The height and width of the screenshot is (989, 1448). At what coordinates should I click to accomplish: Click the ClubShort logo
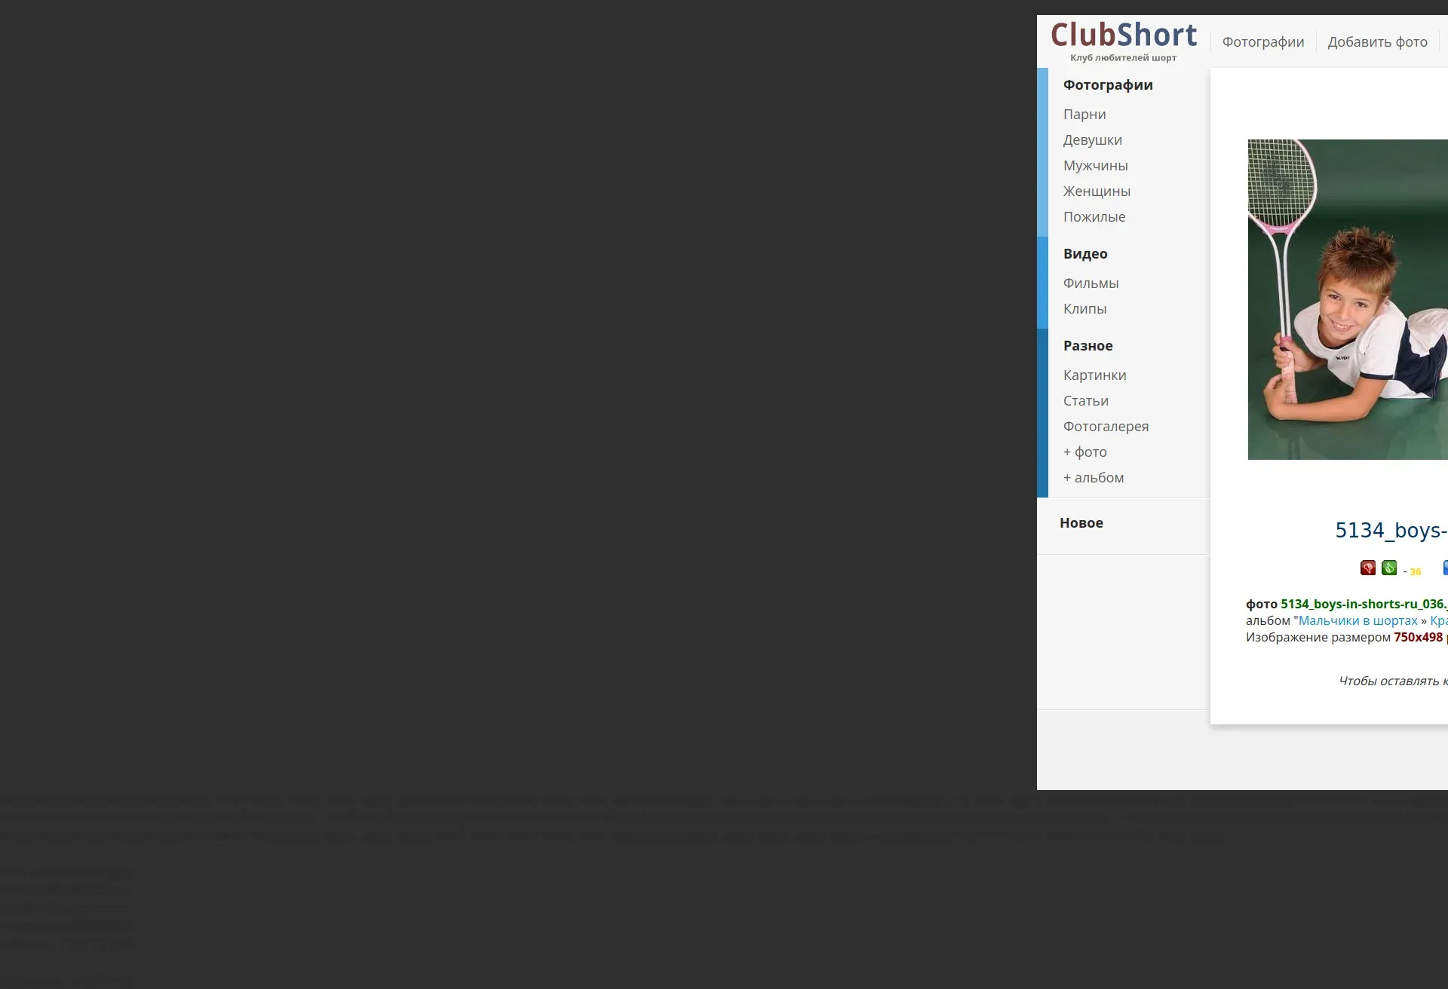1123,35
